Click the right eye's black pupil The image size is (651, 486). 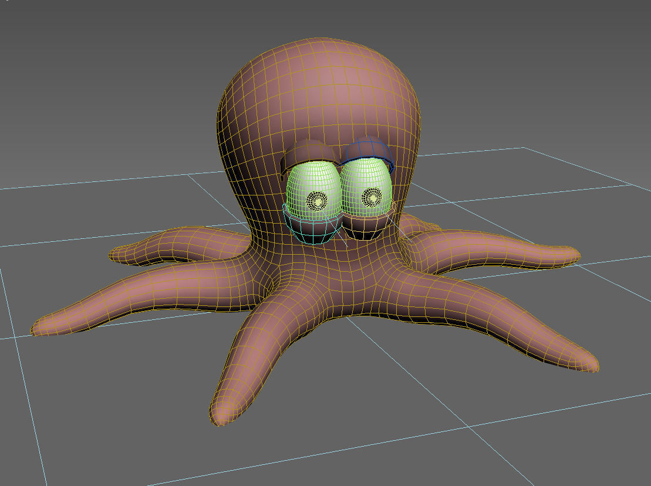tap(372, 197)
